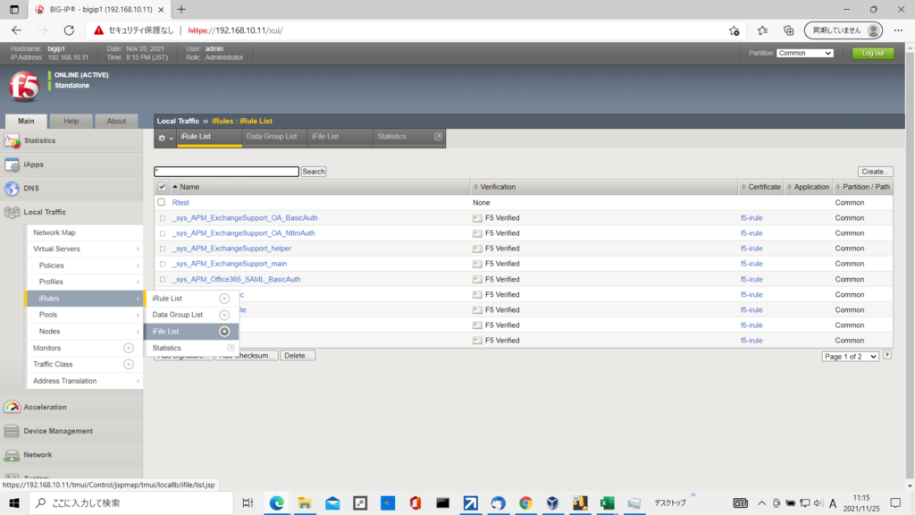
Task: Expand the Acceleration section in sidebar
Action: click(46, 407)
